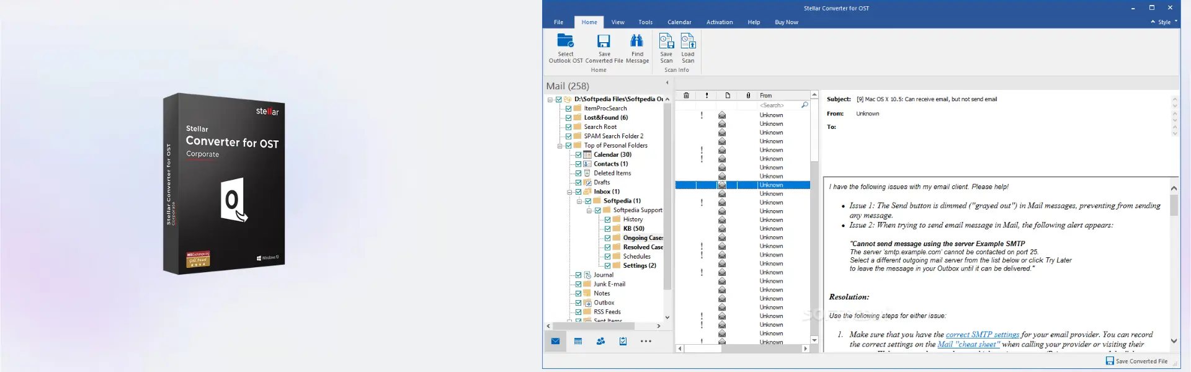Collapse the Top of Personal Folders node
Image resolution: width=1191 pixels, height=372 pixels.
pos(560,146)
